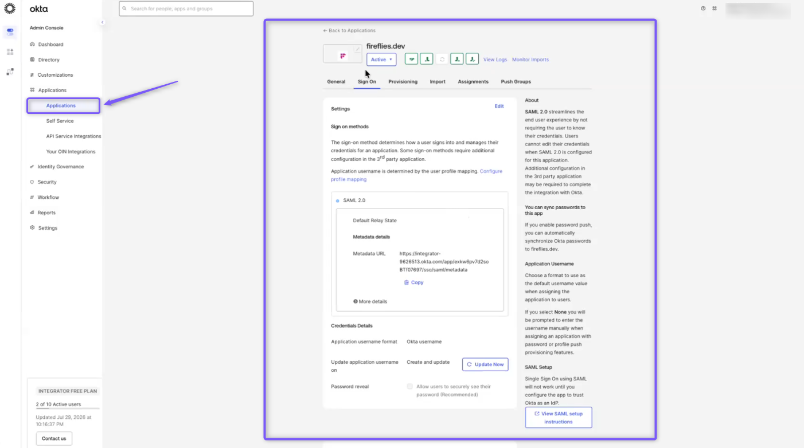
Task: Click the Settings gear icon
Action: coord(32,228)
